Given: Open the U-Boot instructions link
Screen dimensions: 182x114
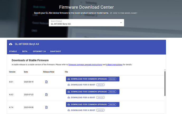Looking at the screenshot, I should pos(114,65).
